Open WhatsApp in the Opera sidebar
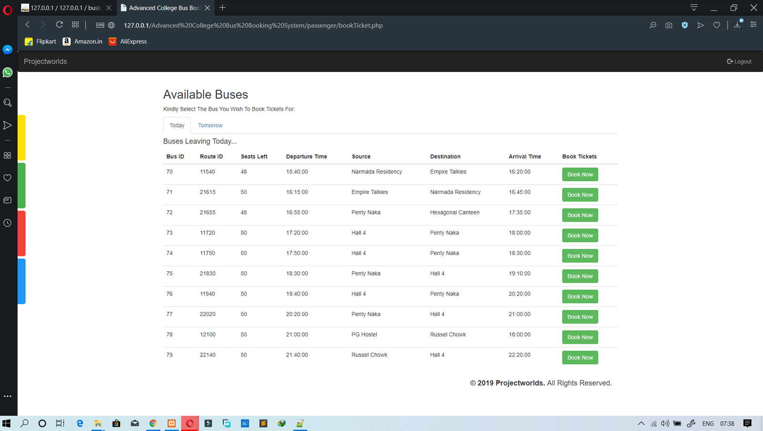Screen dimensions: 763x431 pos(8,72)
